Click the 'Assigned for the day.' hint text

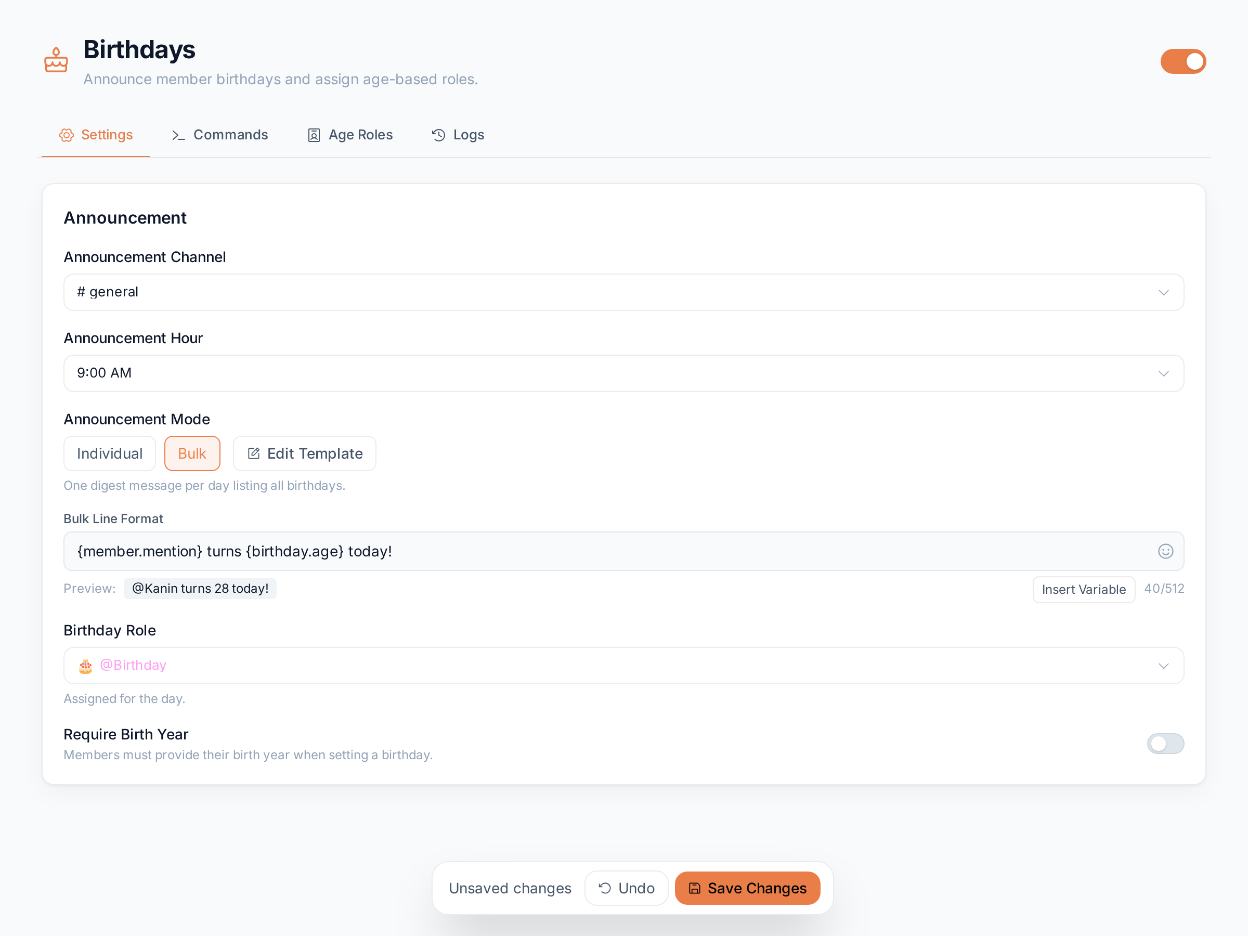coord(125,698)
